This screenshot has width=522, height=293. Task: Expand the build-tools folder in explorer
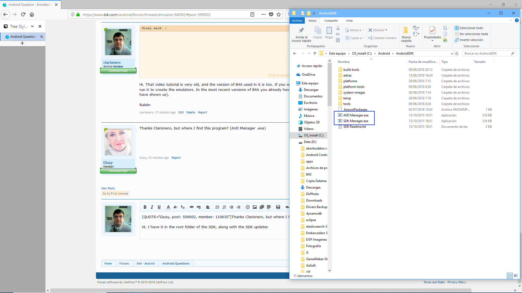point(351,69)
